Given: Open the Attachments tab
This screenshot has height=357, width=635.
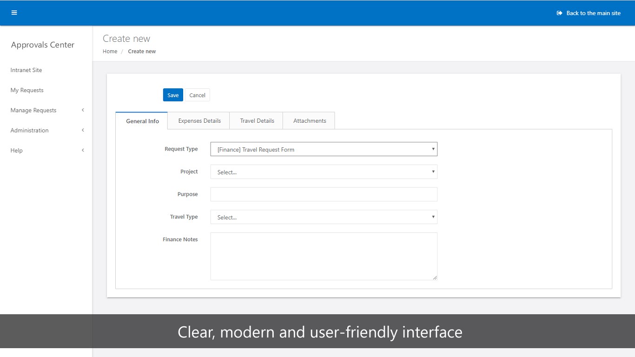Looking at the screenshot, I should (x=310, y=121).
